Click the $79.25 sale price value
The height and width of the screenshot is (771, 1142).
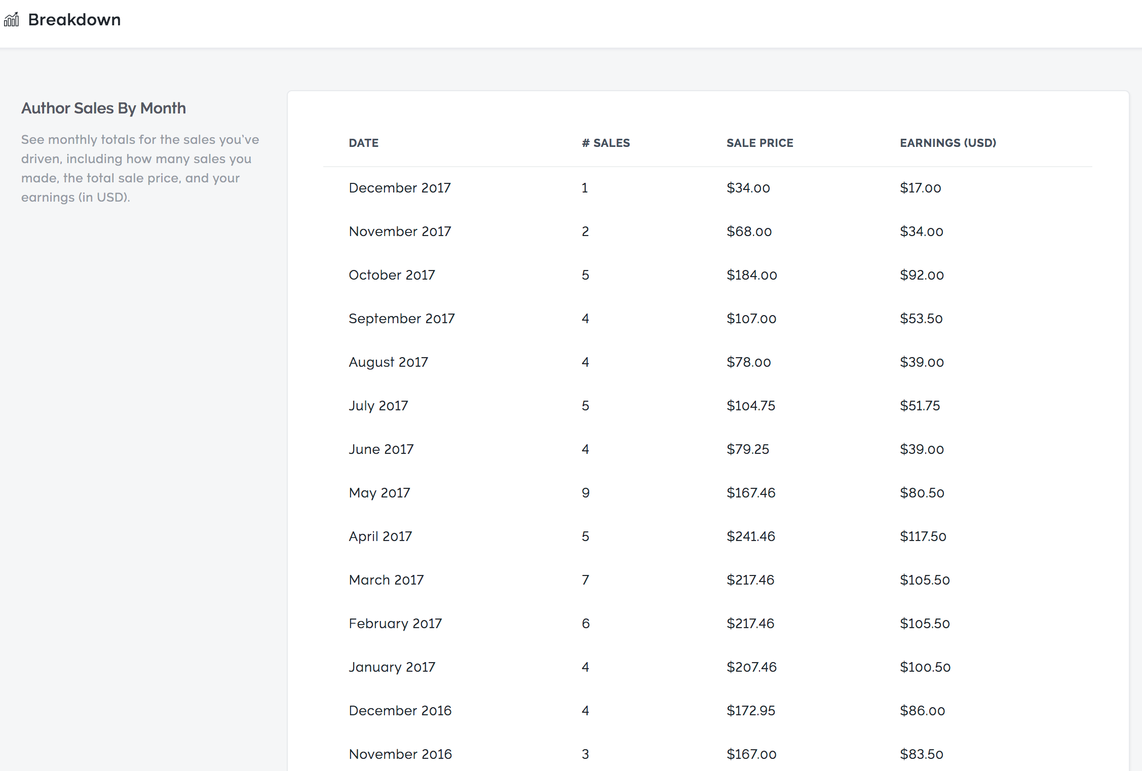click(748, 449)
